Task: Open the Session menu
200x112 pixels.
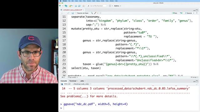Action: click(x=89, y=1)
